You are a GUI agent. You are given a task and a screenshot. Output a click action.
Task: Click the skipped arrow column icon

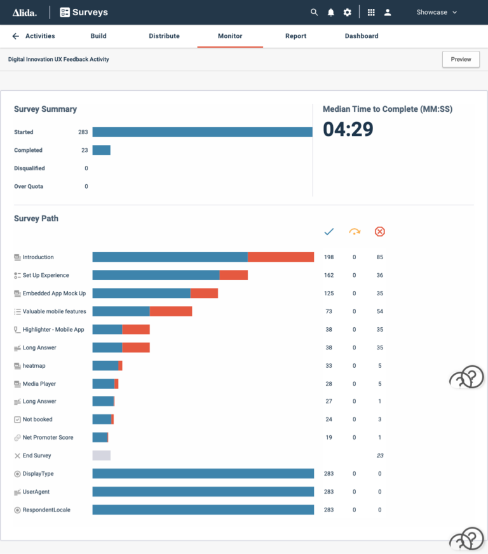pyautogui.click(x=354, y=232)
